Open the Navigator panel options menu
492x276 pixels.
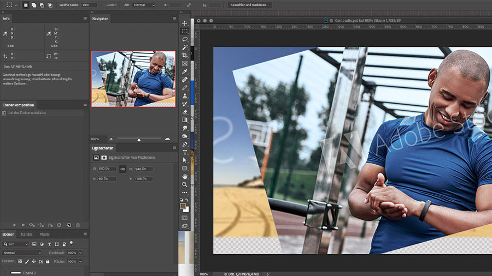coord(174,19)
